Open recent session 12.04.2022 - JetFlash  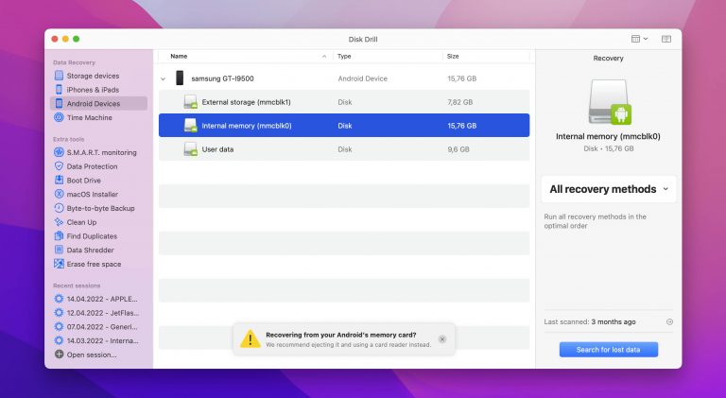click(x=103, y=312)
